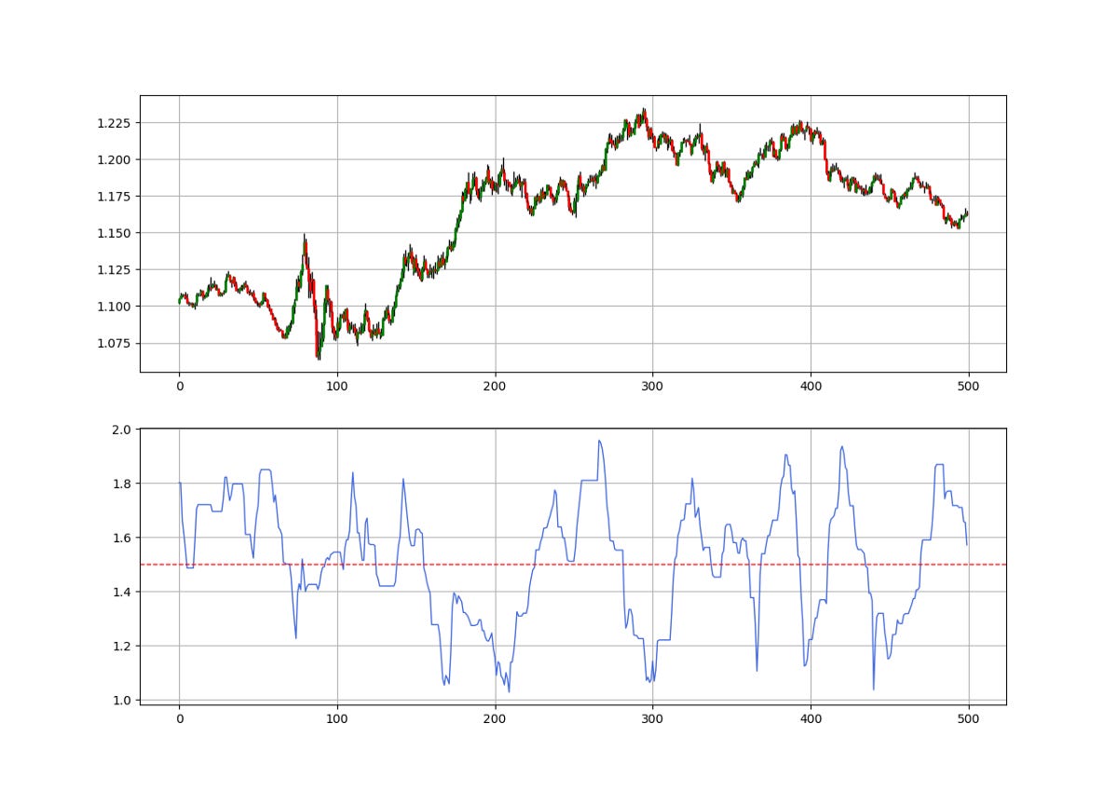The width and height of the screenshot is (1118, 792).
Task: Select the 200 tick under the candlestick chart
Action: 495,385
